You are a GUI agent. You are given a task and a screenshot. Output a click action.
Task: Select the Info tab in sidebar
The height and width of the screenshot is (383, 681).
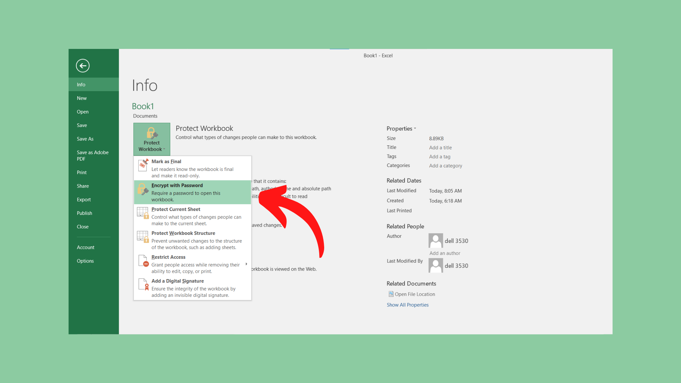point(94,84)
